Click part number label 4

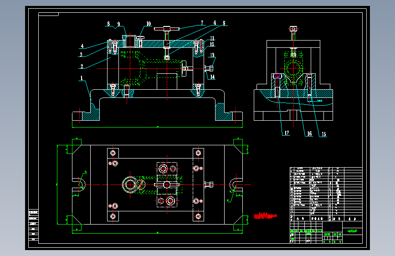[82, 46]
